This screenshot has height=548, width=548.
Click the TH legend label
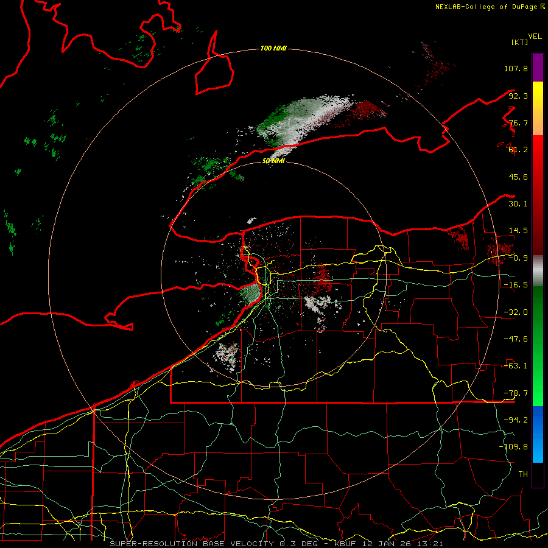point(523,474)
